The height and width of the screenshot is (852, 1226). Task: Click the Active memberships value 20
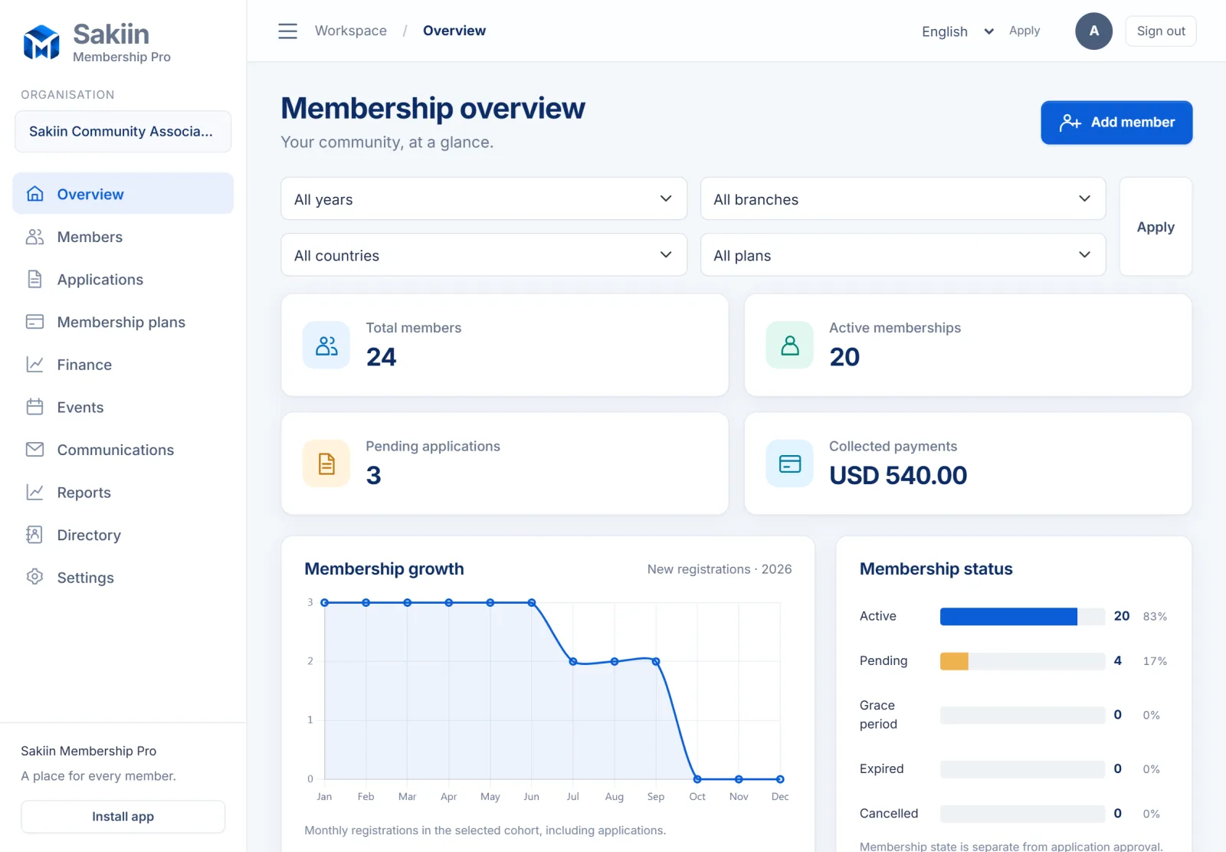click(x=844, y=357)
